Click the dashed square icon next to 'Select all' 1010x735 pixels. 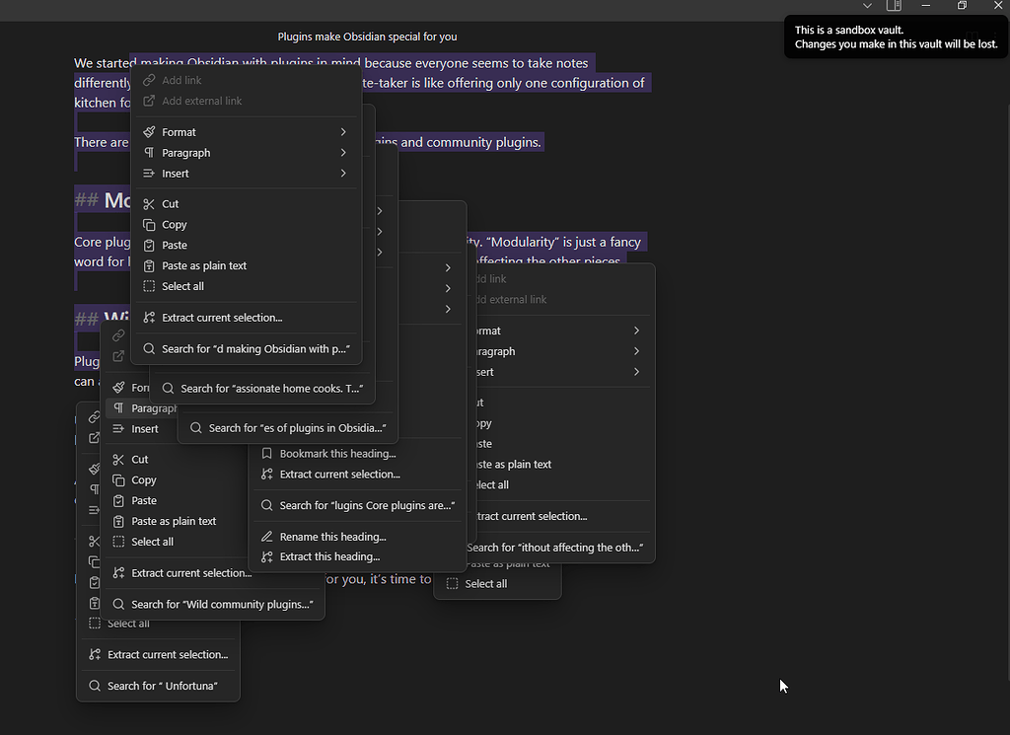point(149,286)
